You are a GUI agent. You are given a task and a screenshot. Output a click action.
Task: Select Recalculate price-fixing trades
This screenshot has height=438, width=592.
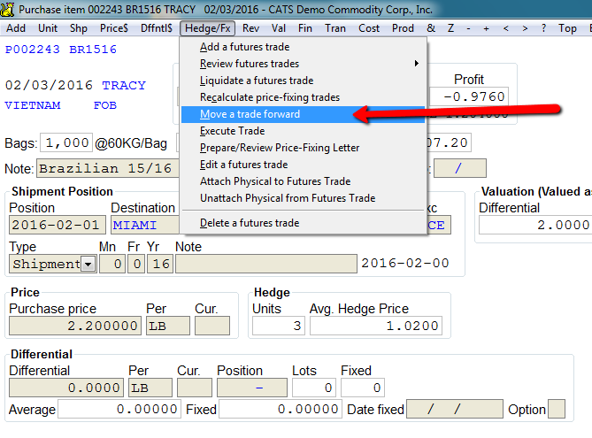click(304, 97)
